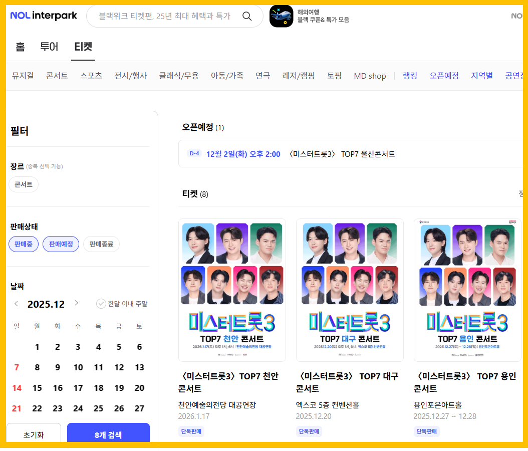Click the 12월 2일(화) 오후 2:00 open date
The width and height of the screenshot is (528, 451).
(x=243, y=154)
